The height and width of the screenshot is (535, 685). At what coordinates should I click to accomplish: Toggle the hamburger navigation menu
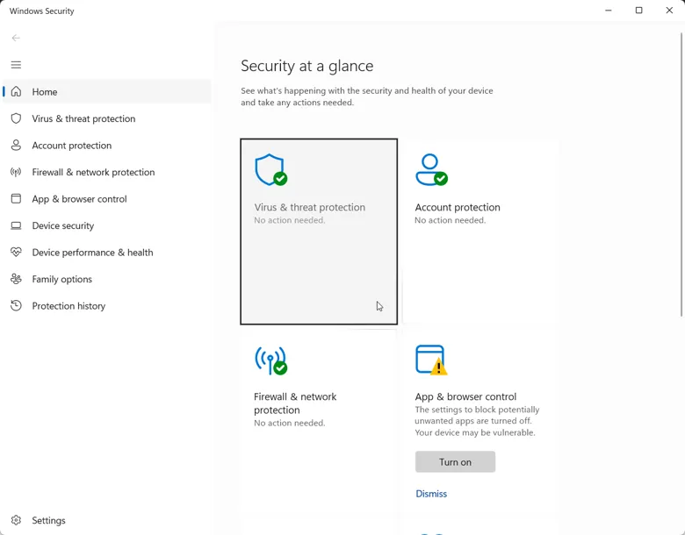(x=16, y=65)
